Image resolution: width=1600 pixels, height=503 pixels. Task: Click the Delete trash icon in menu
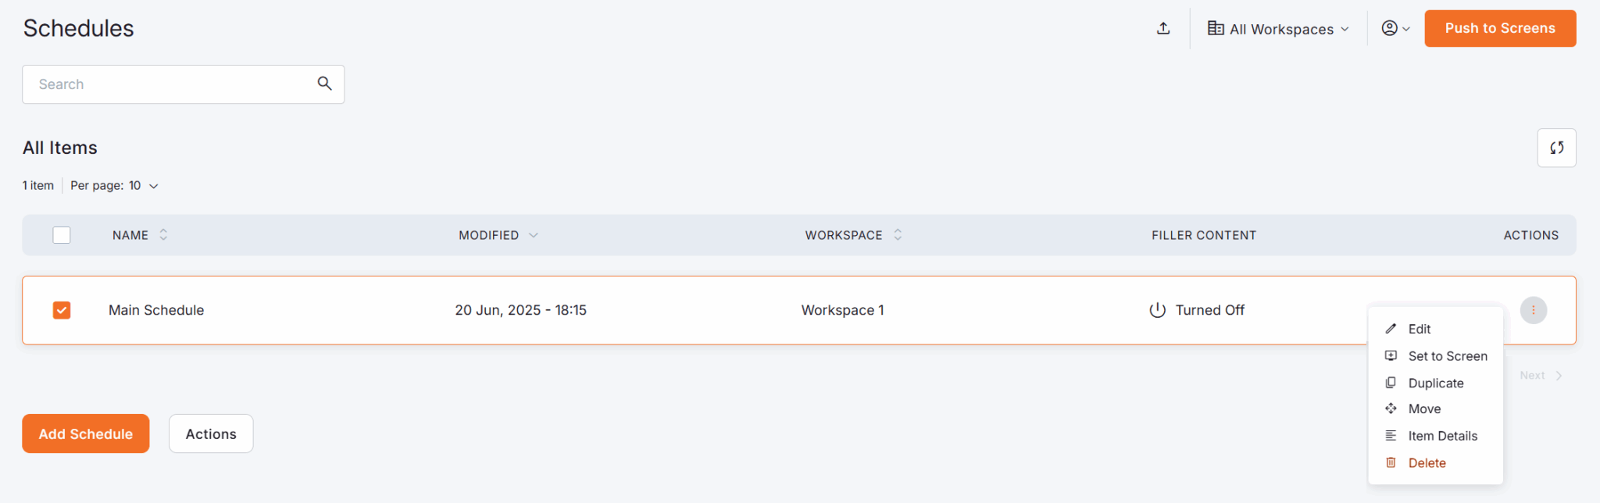(1391, 462)
